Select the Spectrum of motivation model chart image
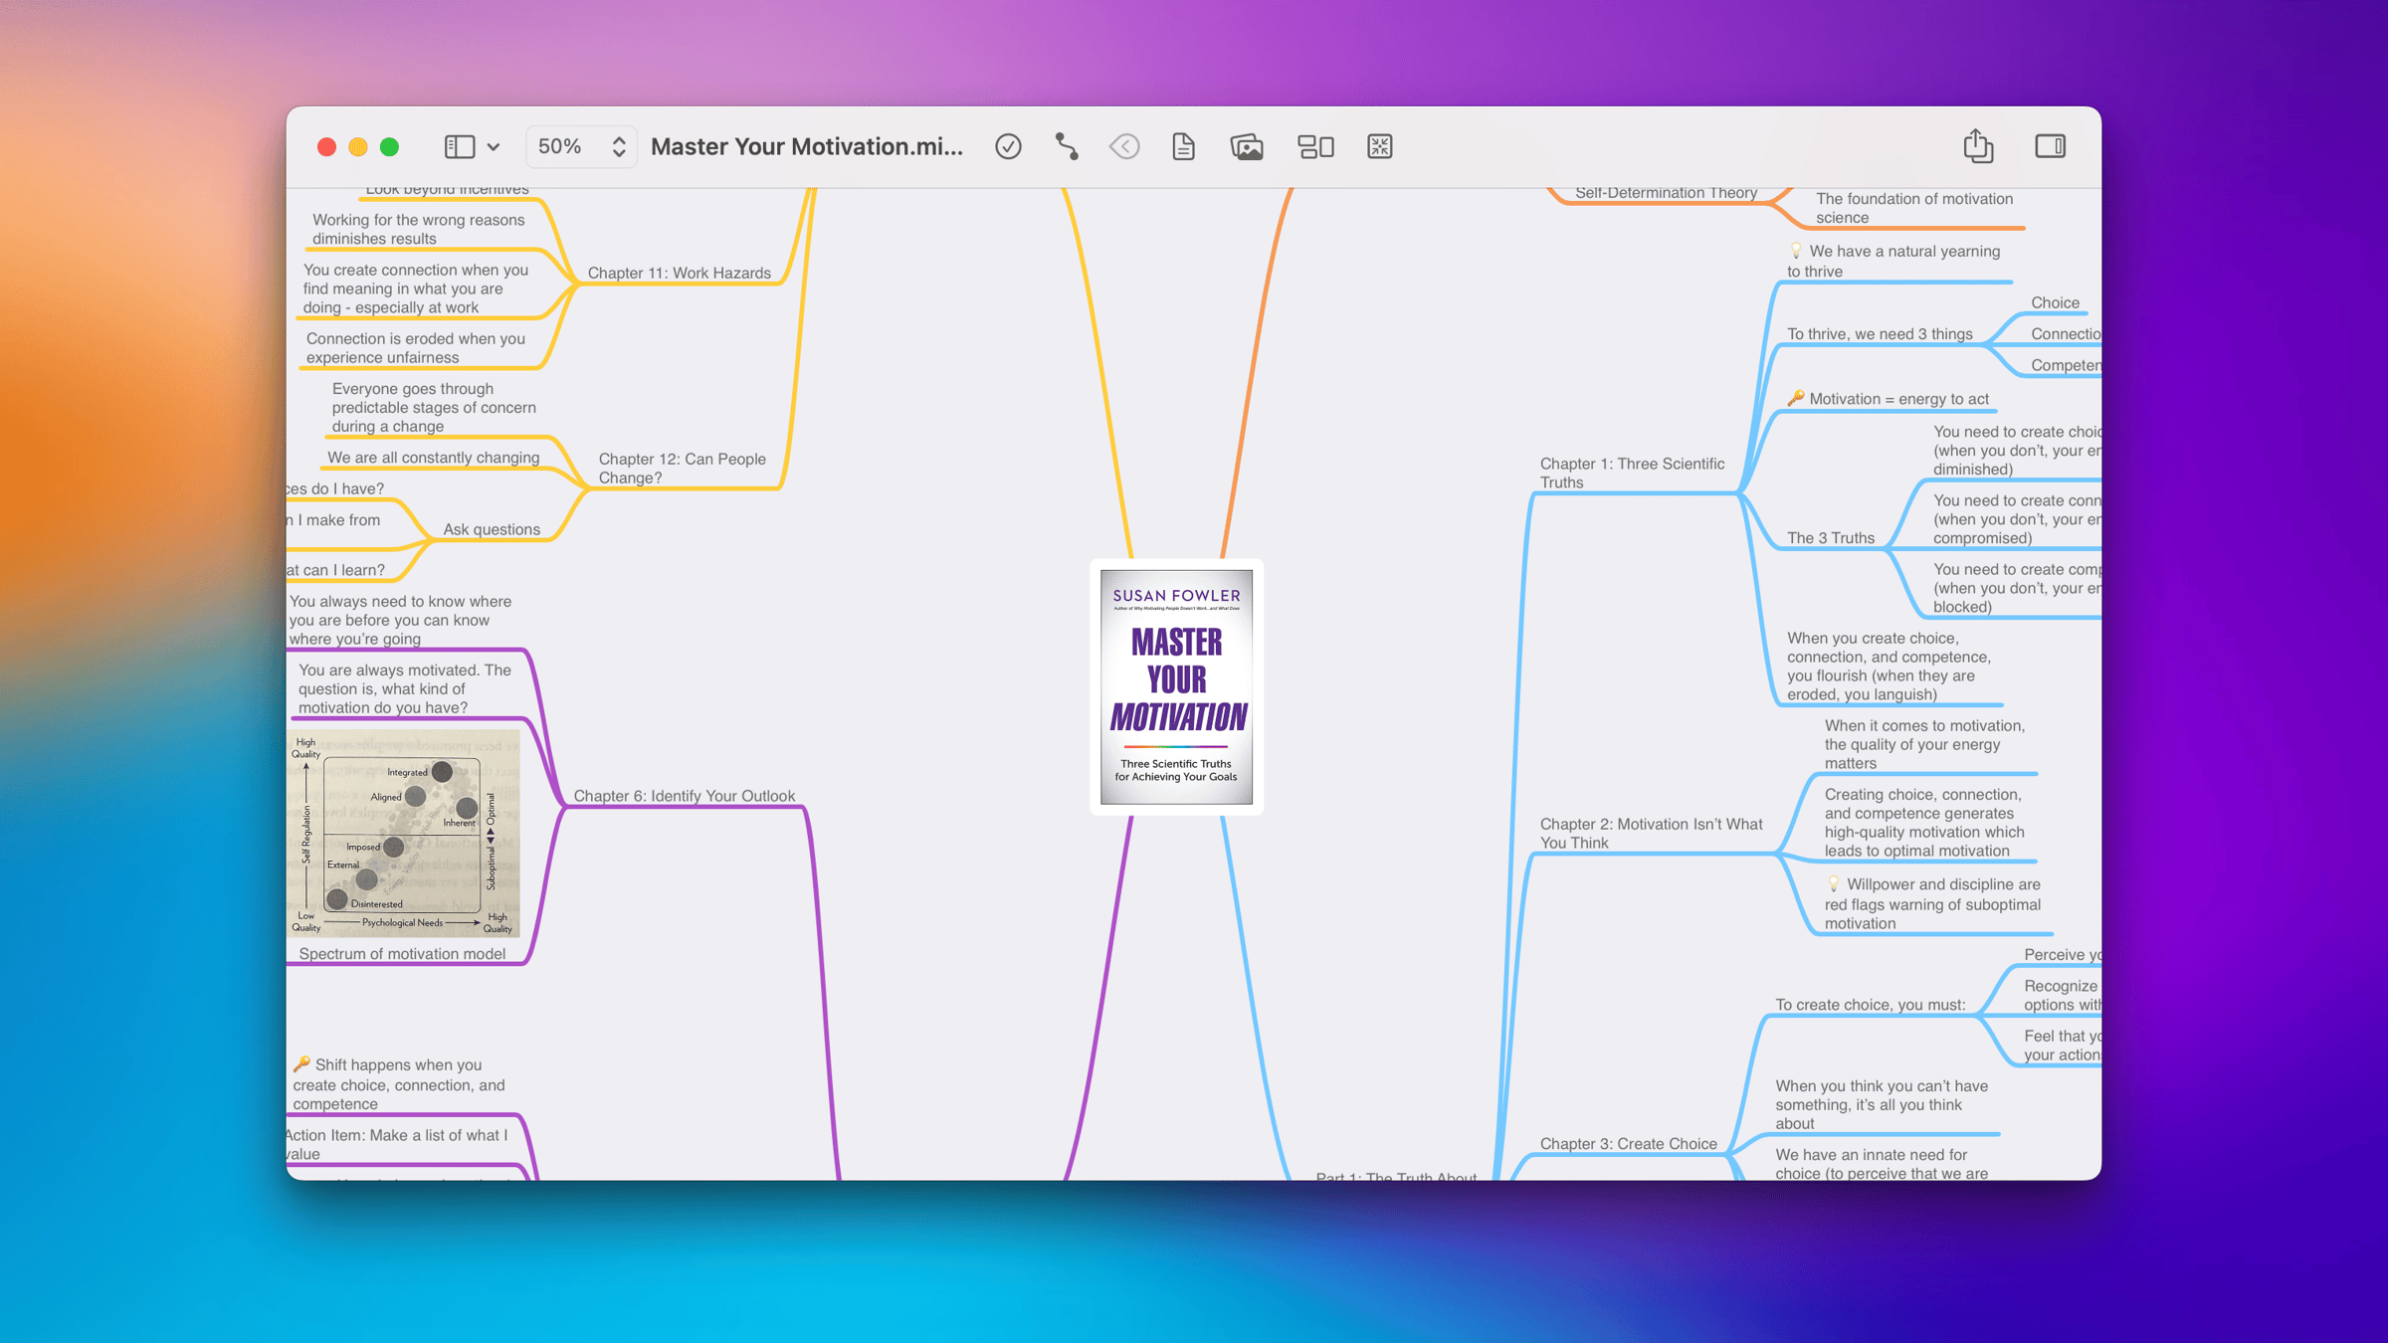The width and height of the screenshot is (2388, 1343). coord(403,834)
